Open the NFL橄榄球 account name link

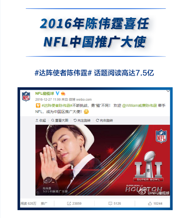44,94
